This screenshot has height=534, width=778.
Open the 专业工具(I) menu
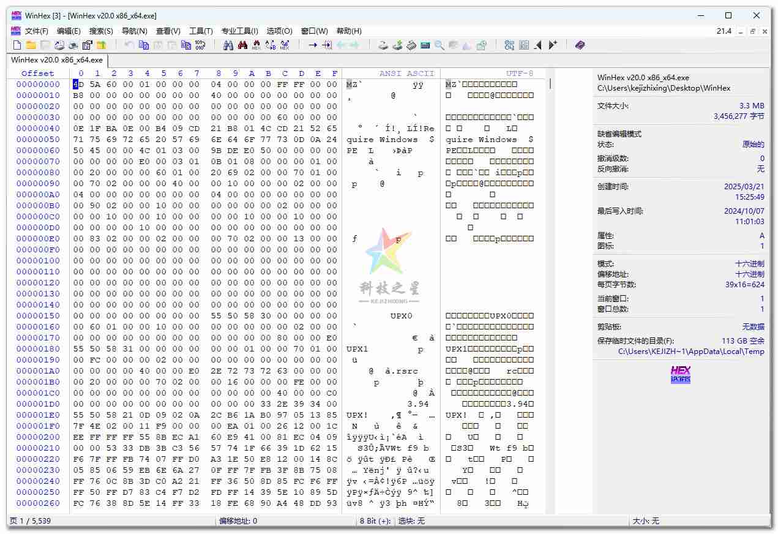pyautogui.click(x=239, y=31)
